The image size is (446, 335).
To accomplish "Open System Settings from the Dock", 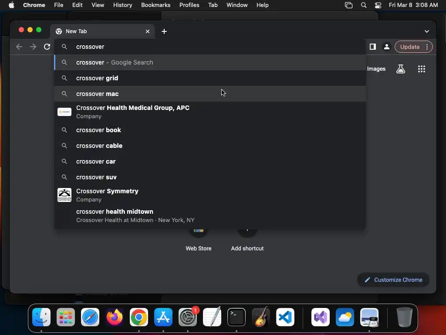I will [188, 317].
